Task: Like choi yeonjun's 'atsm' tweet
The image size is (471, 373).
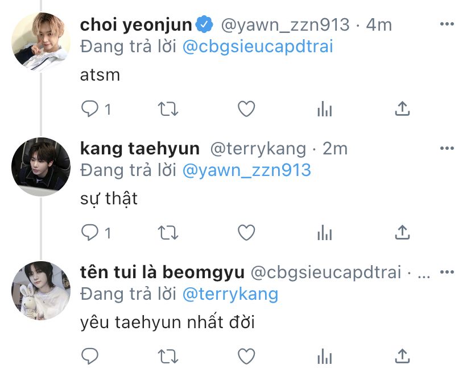Action: pyautogui.click(x=246, y=108)
